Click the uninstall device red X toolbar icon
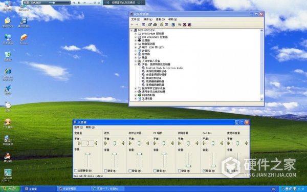This screenshot has width=307, height=192. 184,25
